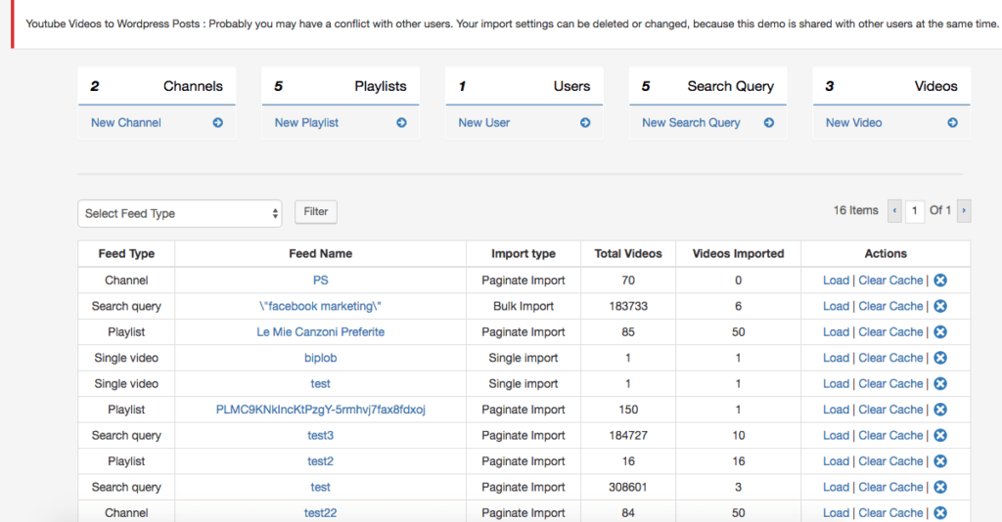Delete the test22 channel feed
This screenshot has height=522, width=1002.
pyautogui.click(x=940, y=513)
